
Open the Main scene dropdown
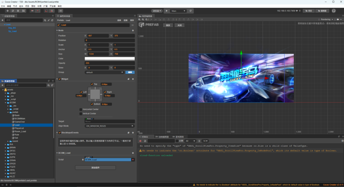point(178,11)
